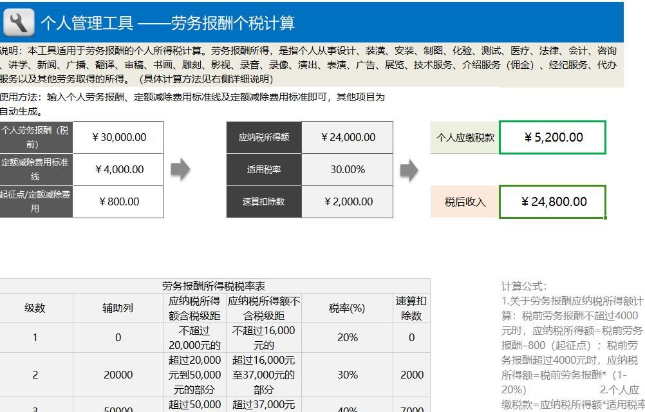This screenshot has width=645, height=412.
Task: Click the 适用税率 percentage cell
Action: tap(348, 169)
